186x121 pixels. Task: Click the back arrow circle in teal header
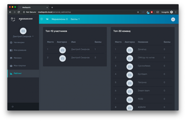pyautogui.click(x=42, y=19)
